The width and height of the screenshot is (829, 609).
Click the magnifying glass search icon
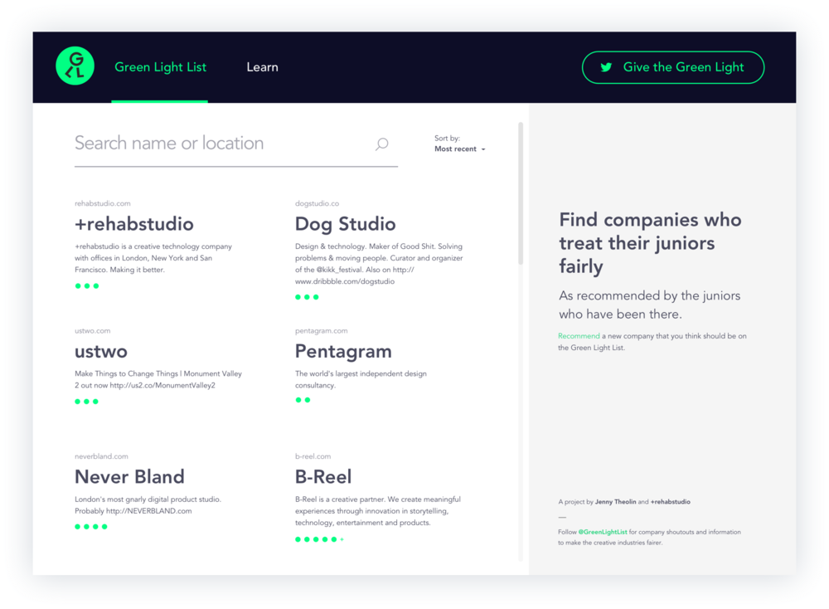[x=381, y=144]
